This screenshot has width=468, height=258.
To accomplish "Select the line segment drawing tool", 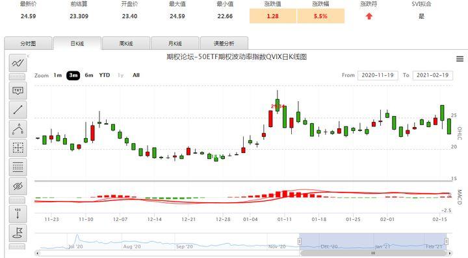I will pyautogui.click(x=18, y=110).
